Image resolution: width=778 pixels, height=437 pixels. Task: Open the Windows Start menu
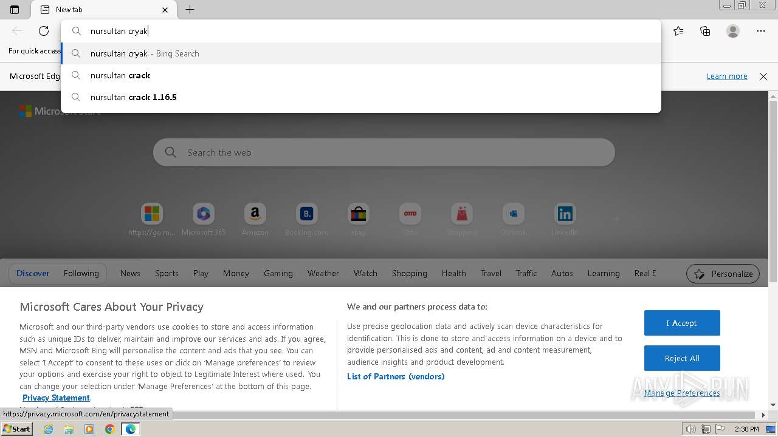tap(17, 429)
